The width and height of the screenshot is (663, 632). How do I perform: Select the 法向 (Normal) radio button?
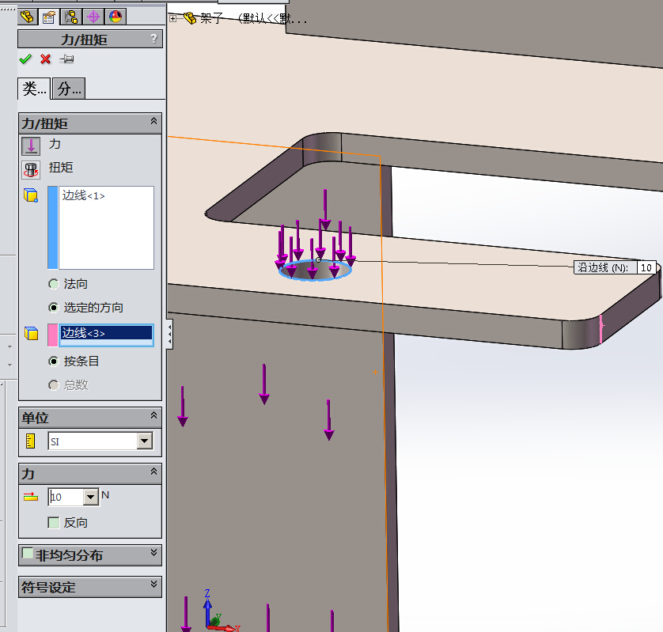click(54, 284)
